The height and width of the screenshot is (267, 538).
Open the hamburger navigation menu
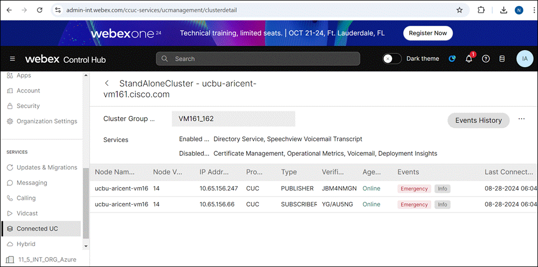pos(12,59)
